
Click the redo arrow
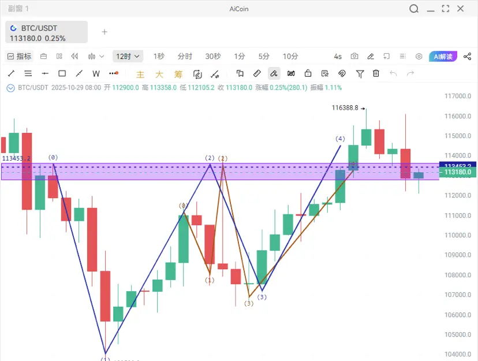coord(410,73)
